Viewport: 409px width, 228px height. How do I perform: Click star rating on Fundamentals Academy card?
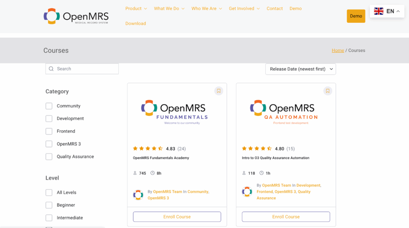[148, 149]
